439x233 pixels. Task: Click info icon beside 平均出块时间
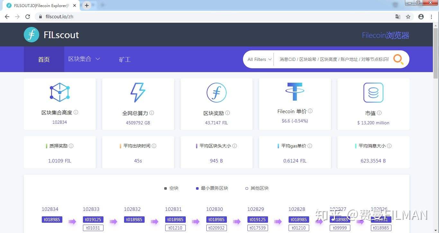pos(154,146)
